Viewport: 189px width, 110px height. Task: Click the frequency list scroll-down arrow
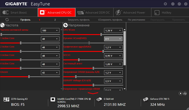click(61, 89)
